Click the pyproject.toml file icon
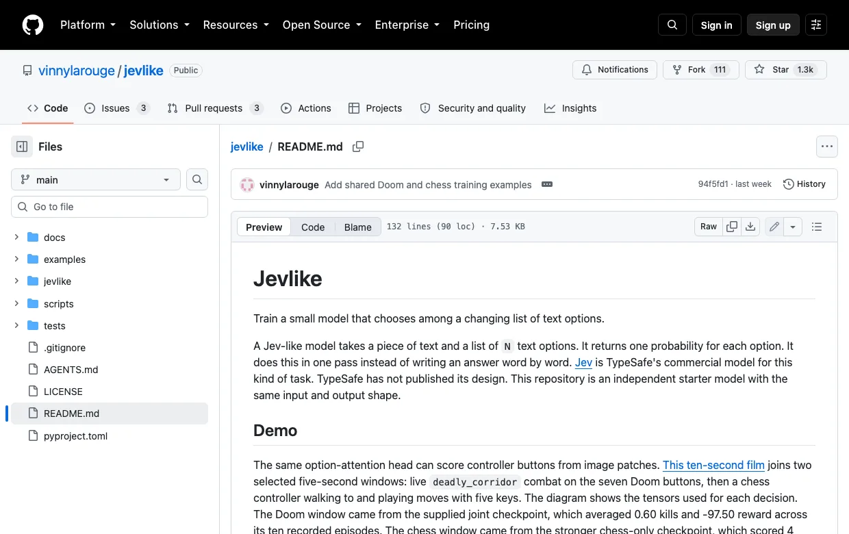 pos(33,436)
